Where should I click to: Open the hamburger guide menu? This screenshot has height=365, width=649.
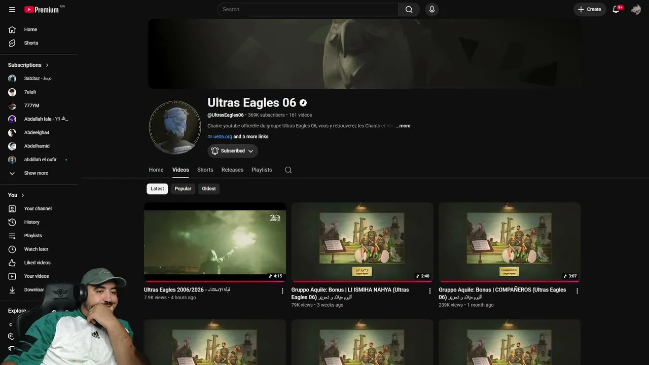coord(12,9)
